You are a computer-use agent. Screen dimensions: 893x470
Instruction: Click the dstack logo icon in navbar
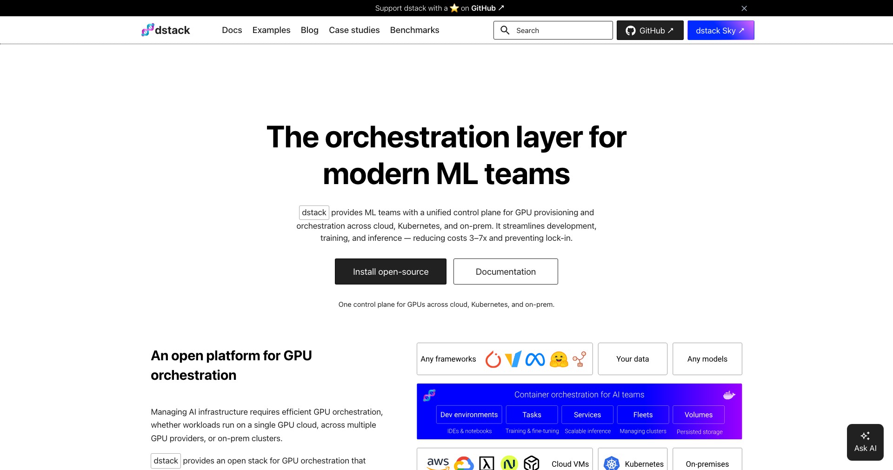click(x=147, y=30)
